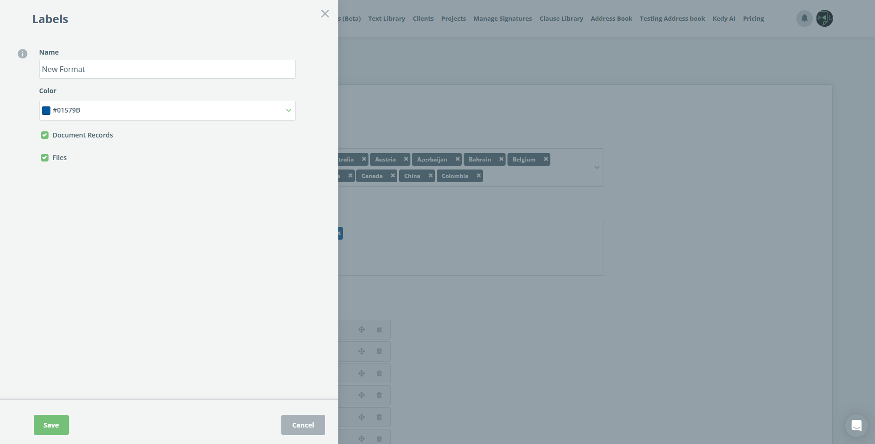
Task: Expand the countries multi-select chevron
Action: [597, 168]
